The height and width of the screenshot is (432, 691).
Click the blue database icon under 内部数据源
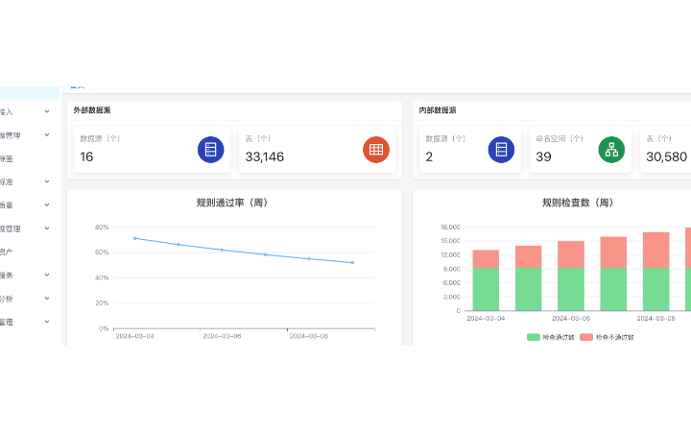click(501, 150)
